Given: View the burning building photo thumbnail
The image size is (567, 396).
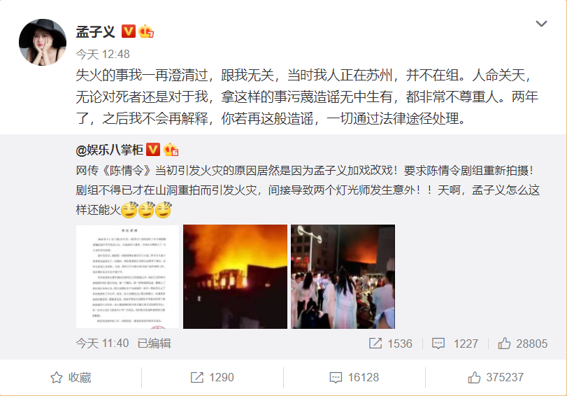Looking at the screenshot, I should click(235, 276).
